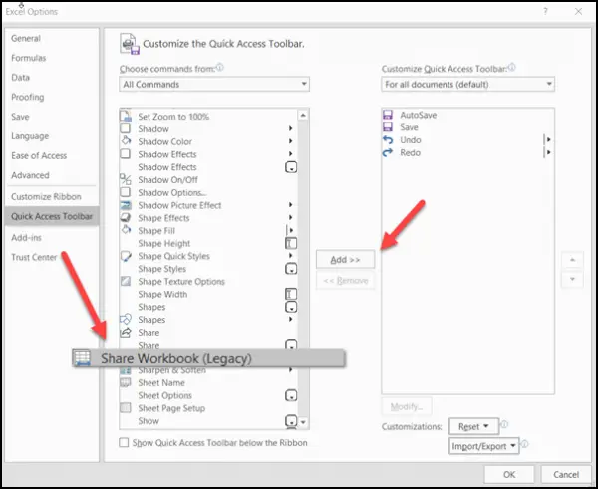Viewport: 598px width, 489px height.
Task: Click the Move Up arrow button
Action: [x=572, y=261]
